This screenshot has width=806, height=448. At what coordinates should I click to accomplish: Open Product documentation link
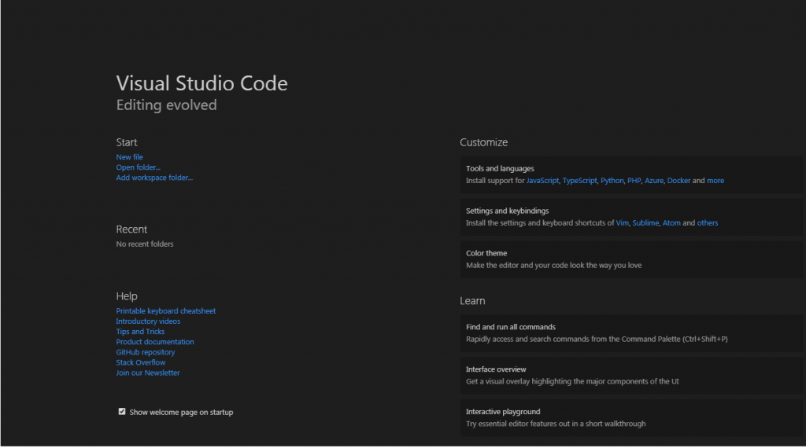point(155,342)
